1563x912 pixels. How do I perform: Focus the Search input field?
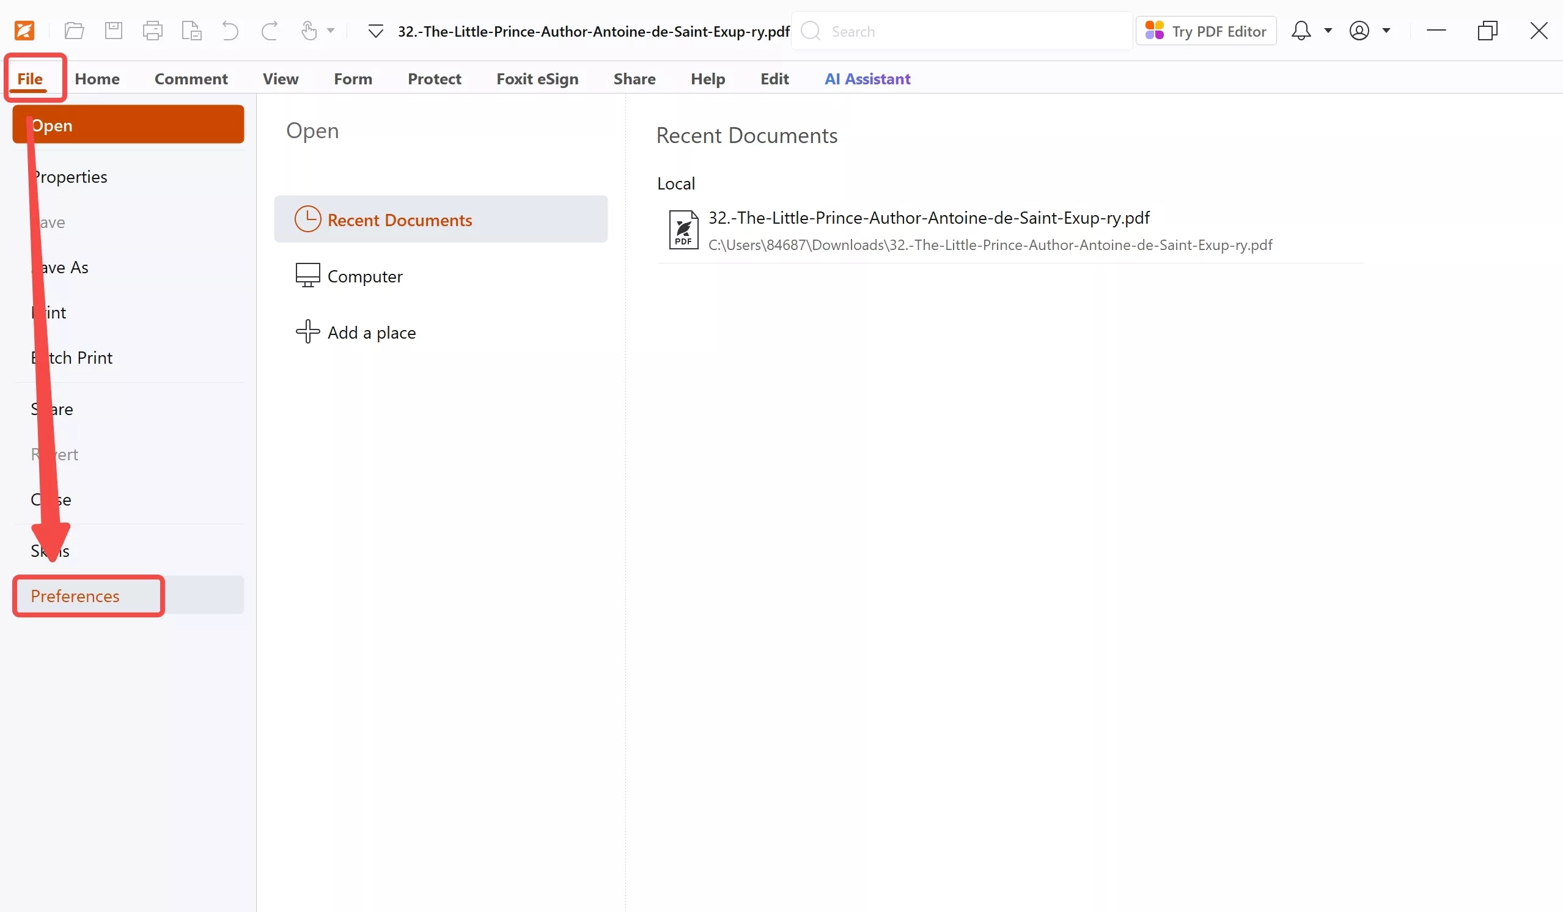point(962,31)
